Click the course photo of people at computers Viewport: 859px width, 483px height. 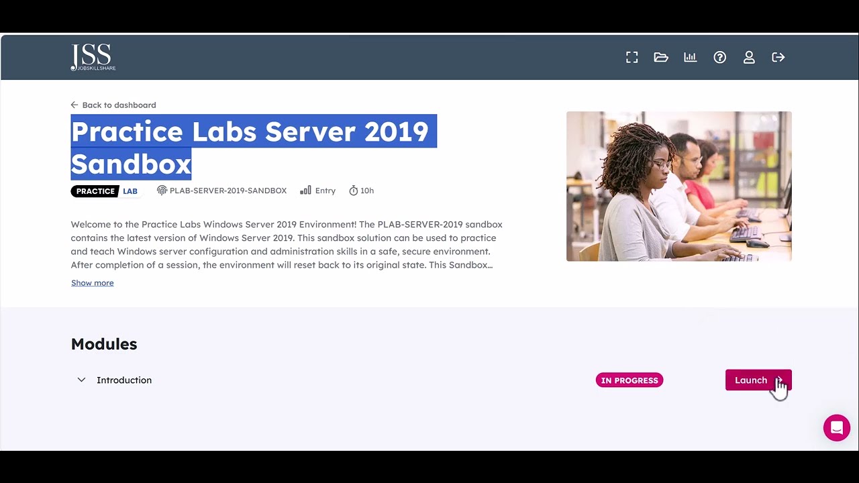click(679, 186)
